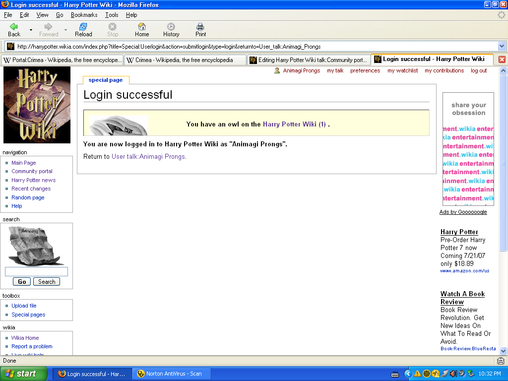508x381 pixels.
Task: Go to Home via toolbar icon
Action: point(142,27)
